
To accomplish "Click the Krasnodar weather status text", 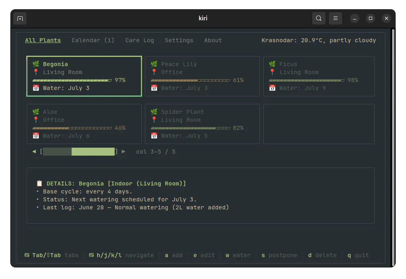I will click(318, 40).
